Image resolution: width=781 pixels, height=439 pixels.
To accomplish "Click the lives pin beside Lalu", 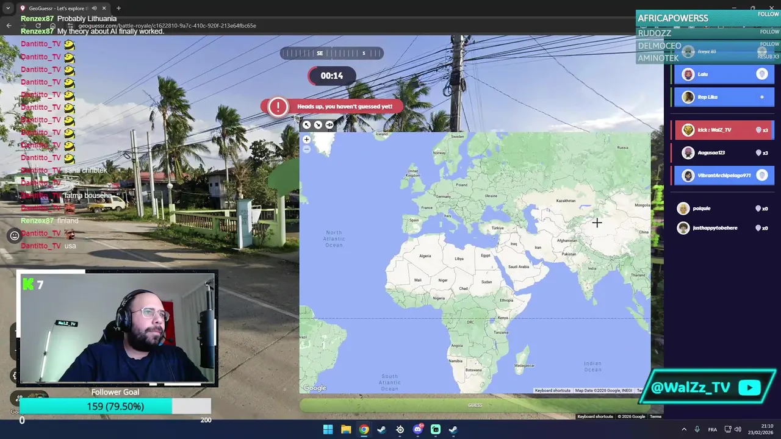I will coord(762,74).
